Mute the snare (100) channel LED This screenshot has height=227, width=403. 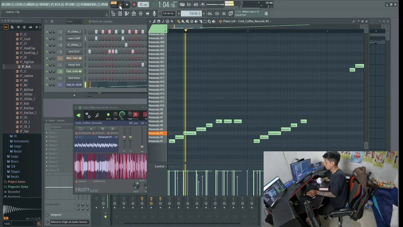click(47, 38)
